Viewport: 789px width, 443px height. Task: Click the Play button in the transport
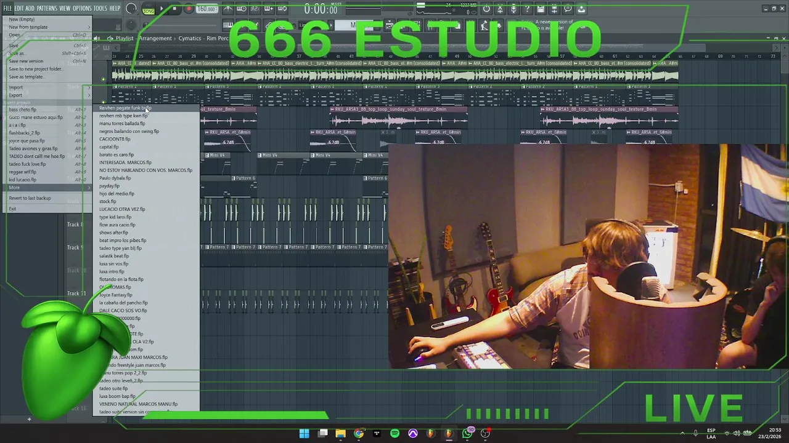161,9
